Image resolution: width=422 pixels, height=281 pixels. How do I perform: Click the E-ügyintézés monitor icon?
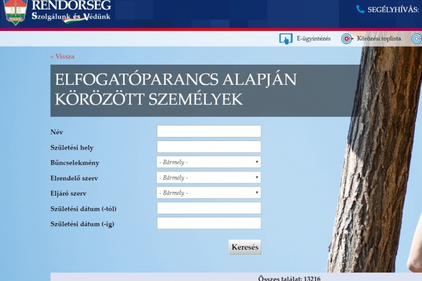coord(286,39)
